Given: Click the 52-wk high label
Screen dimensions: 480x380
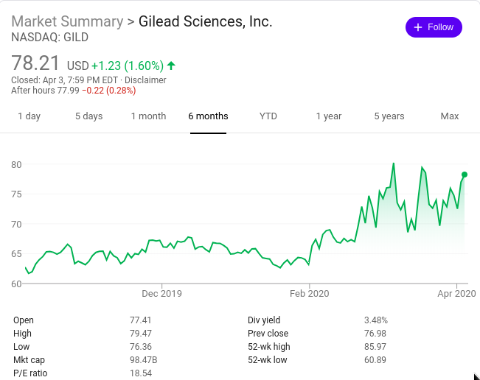Looking at the screenshot, I should click(269, 347).
